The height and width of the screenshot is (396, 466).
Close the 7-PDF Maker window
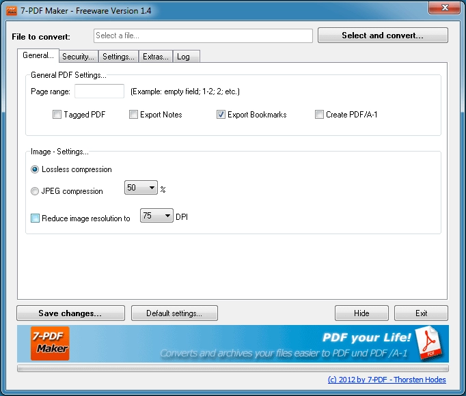444,8
